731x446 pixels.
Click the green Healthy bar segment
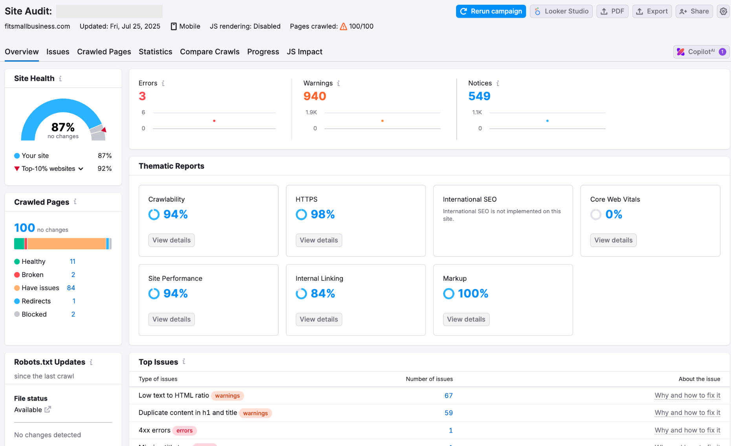pyautogui.click(x=19, y=244)
